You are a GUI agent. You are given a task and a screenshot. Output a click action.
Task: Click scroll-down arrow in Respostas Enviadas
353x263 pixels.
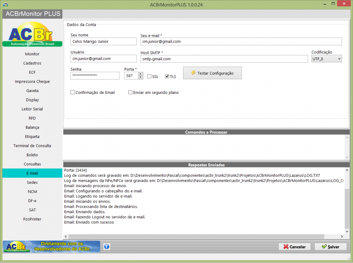[347, 231]
